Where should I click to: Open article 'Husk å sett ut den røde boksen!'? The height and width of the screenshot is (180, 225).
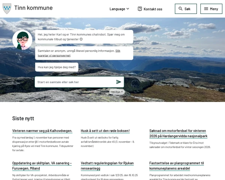(105, 131)
